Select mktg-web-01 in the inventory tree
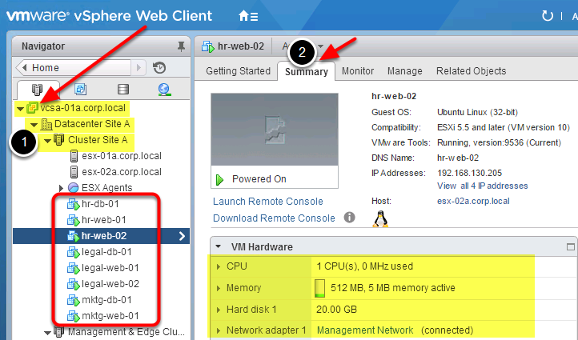Viewport: 578px width, 340px height. [x=110, y=316]
